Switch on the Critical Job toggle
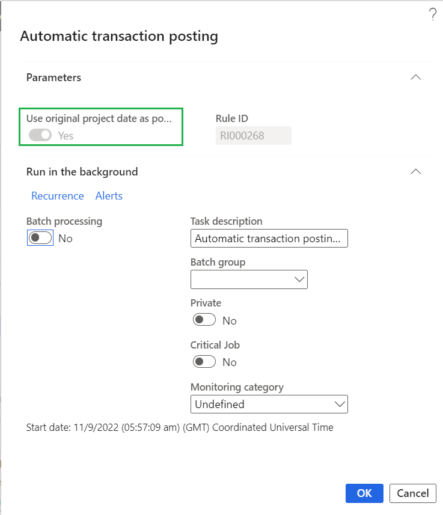The height and width of the screenshot is (515, 443). click(204, 362)
